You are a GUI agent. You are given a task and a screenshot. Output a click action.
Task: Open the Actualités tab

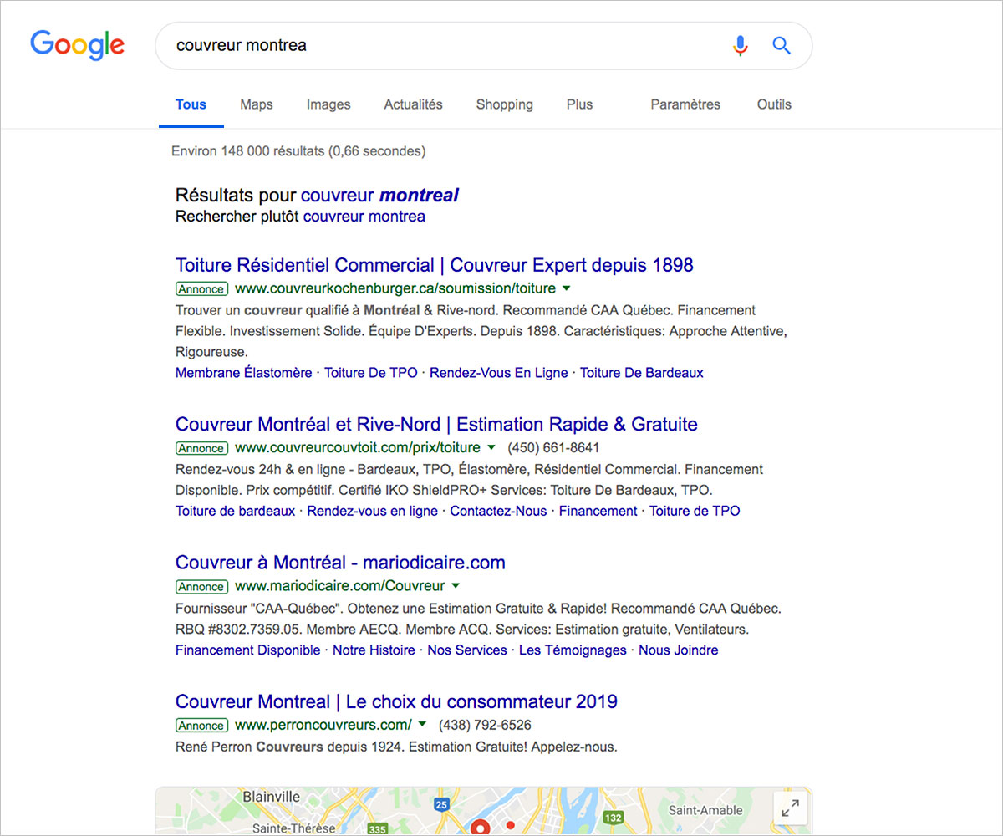(x=413, y=104)
